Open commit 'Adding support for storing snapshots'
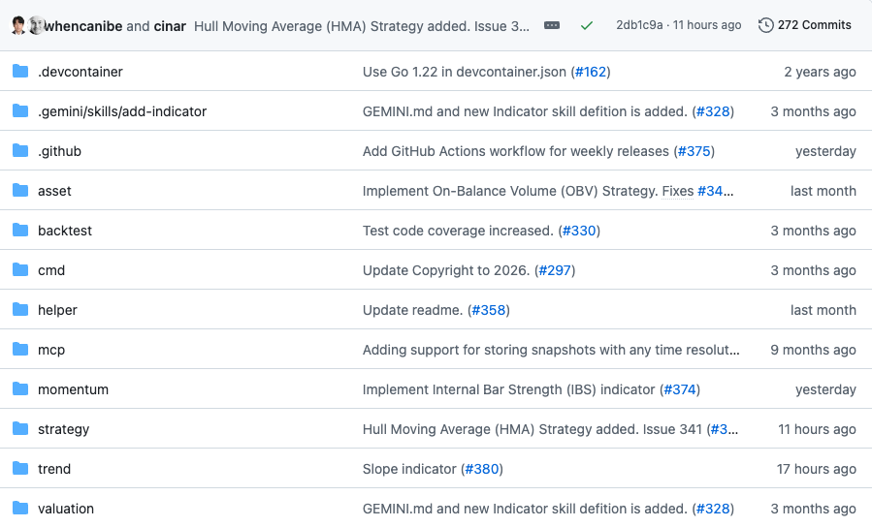Image resolution: width=872 pixels, height=527 pixels. (551, 350)
